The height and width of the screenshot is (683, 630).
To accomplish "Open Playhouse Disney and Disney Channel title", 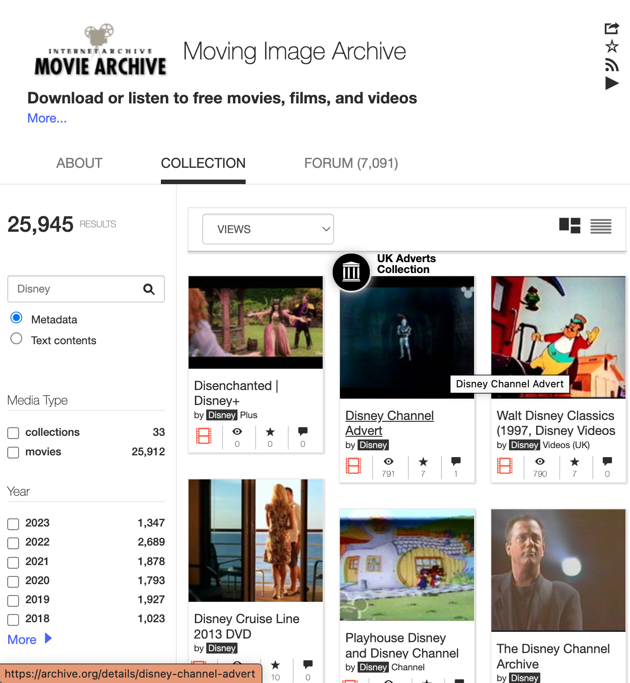I will (402, 645).
